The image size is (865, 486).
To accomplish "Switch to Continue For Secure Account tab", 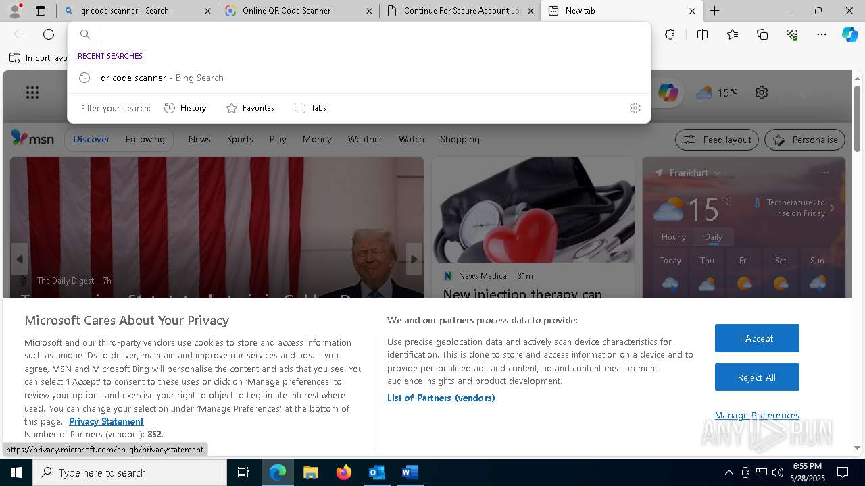I will pos(460,11).
